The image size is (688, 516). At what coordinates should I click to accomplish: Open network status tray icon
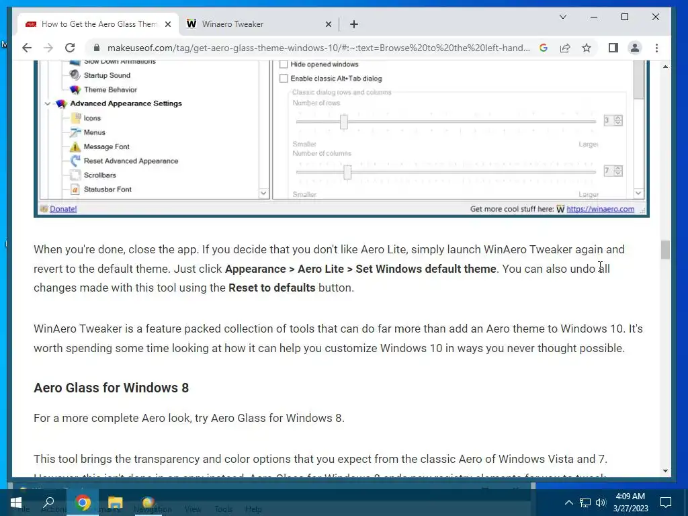585,503
